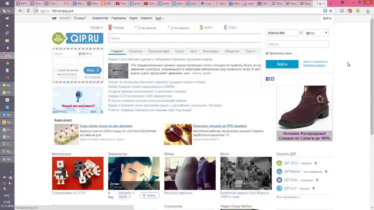Open the @qip.ru domain dropdown in mail widget
This screenshot has height=210, width=374.
point(85,54)
